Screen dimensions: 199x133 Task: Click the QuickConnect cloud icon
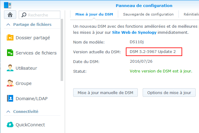pos(10,124)
